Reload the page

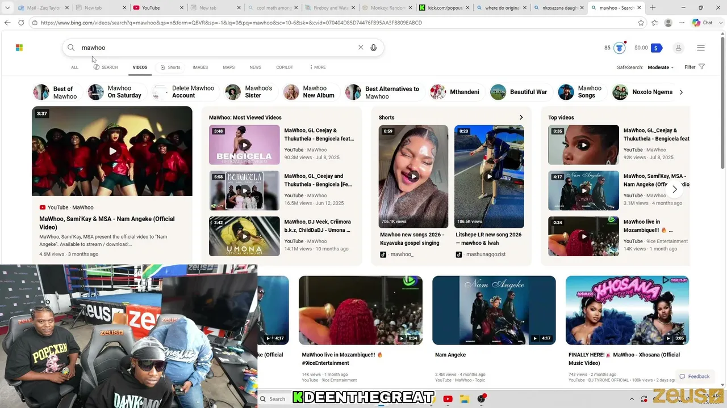[21, 23]
